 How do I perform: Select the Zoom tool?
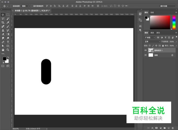tap(8, 50)
